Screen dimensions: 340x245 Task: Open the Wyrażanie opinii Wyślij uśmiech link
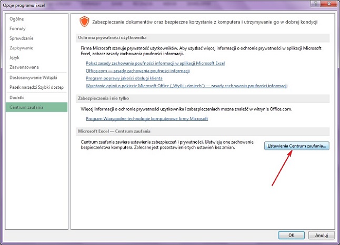(x=186, y=86)
